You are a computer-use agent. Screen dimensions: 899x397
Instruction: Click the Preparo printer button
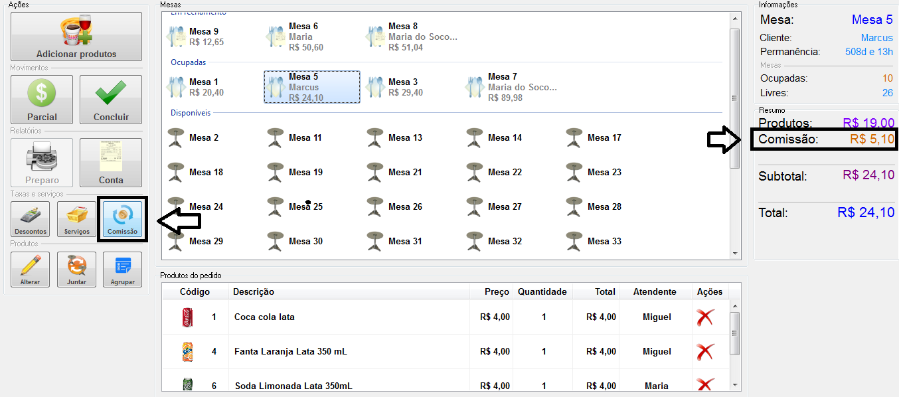[x=42, y=163]
